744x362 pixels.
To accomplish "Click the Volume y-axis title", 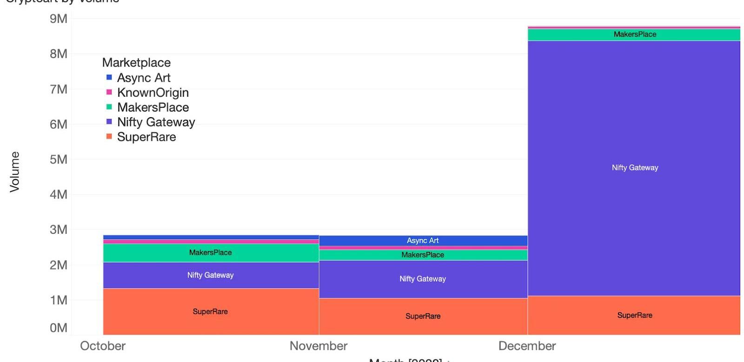I will click(15, 171).
